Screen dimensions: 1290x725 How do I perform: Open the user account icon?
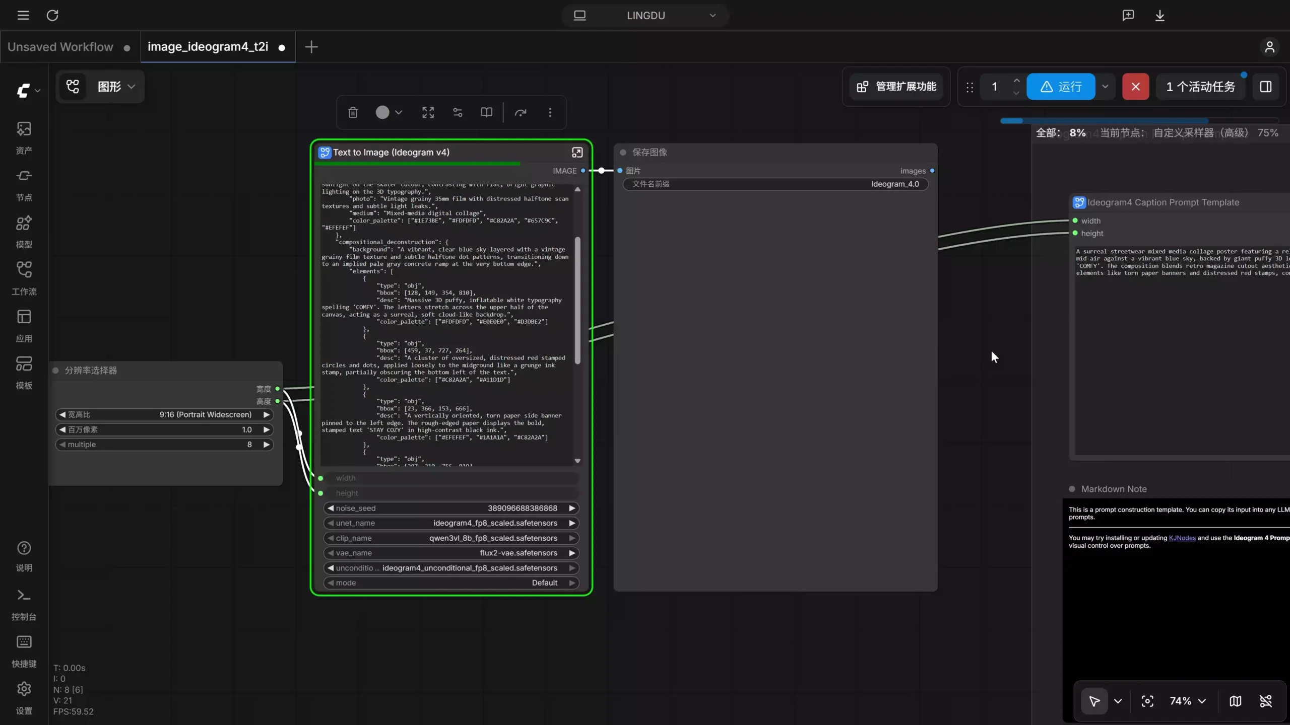[x=1269, y=47]
